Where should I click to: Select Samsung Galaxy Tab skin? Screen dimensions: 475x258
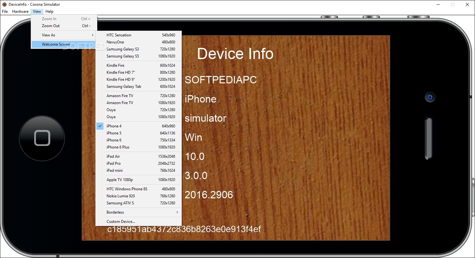point(139,87)
